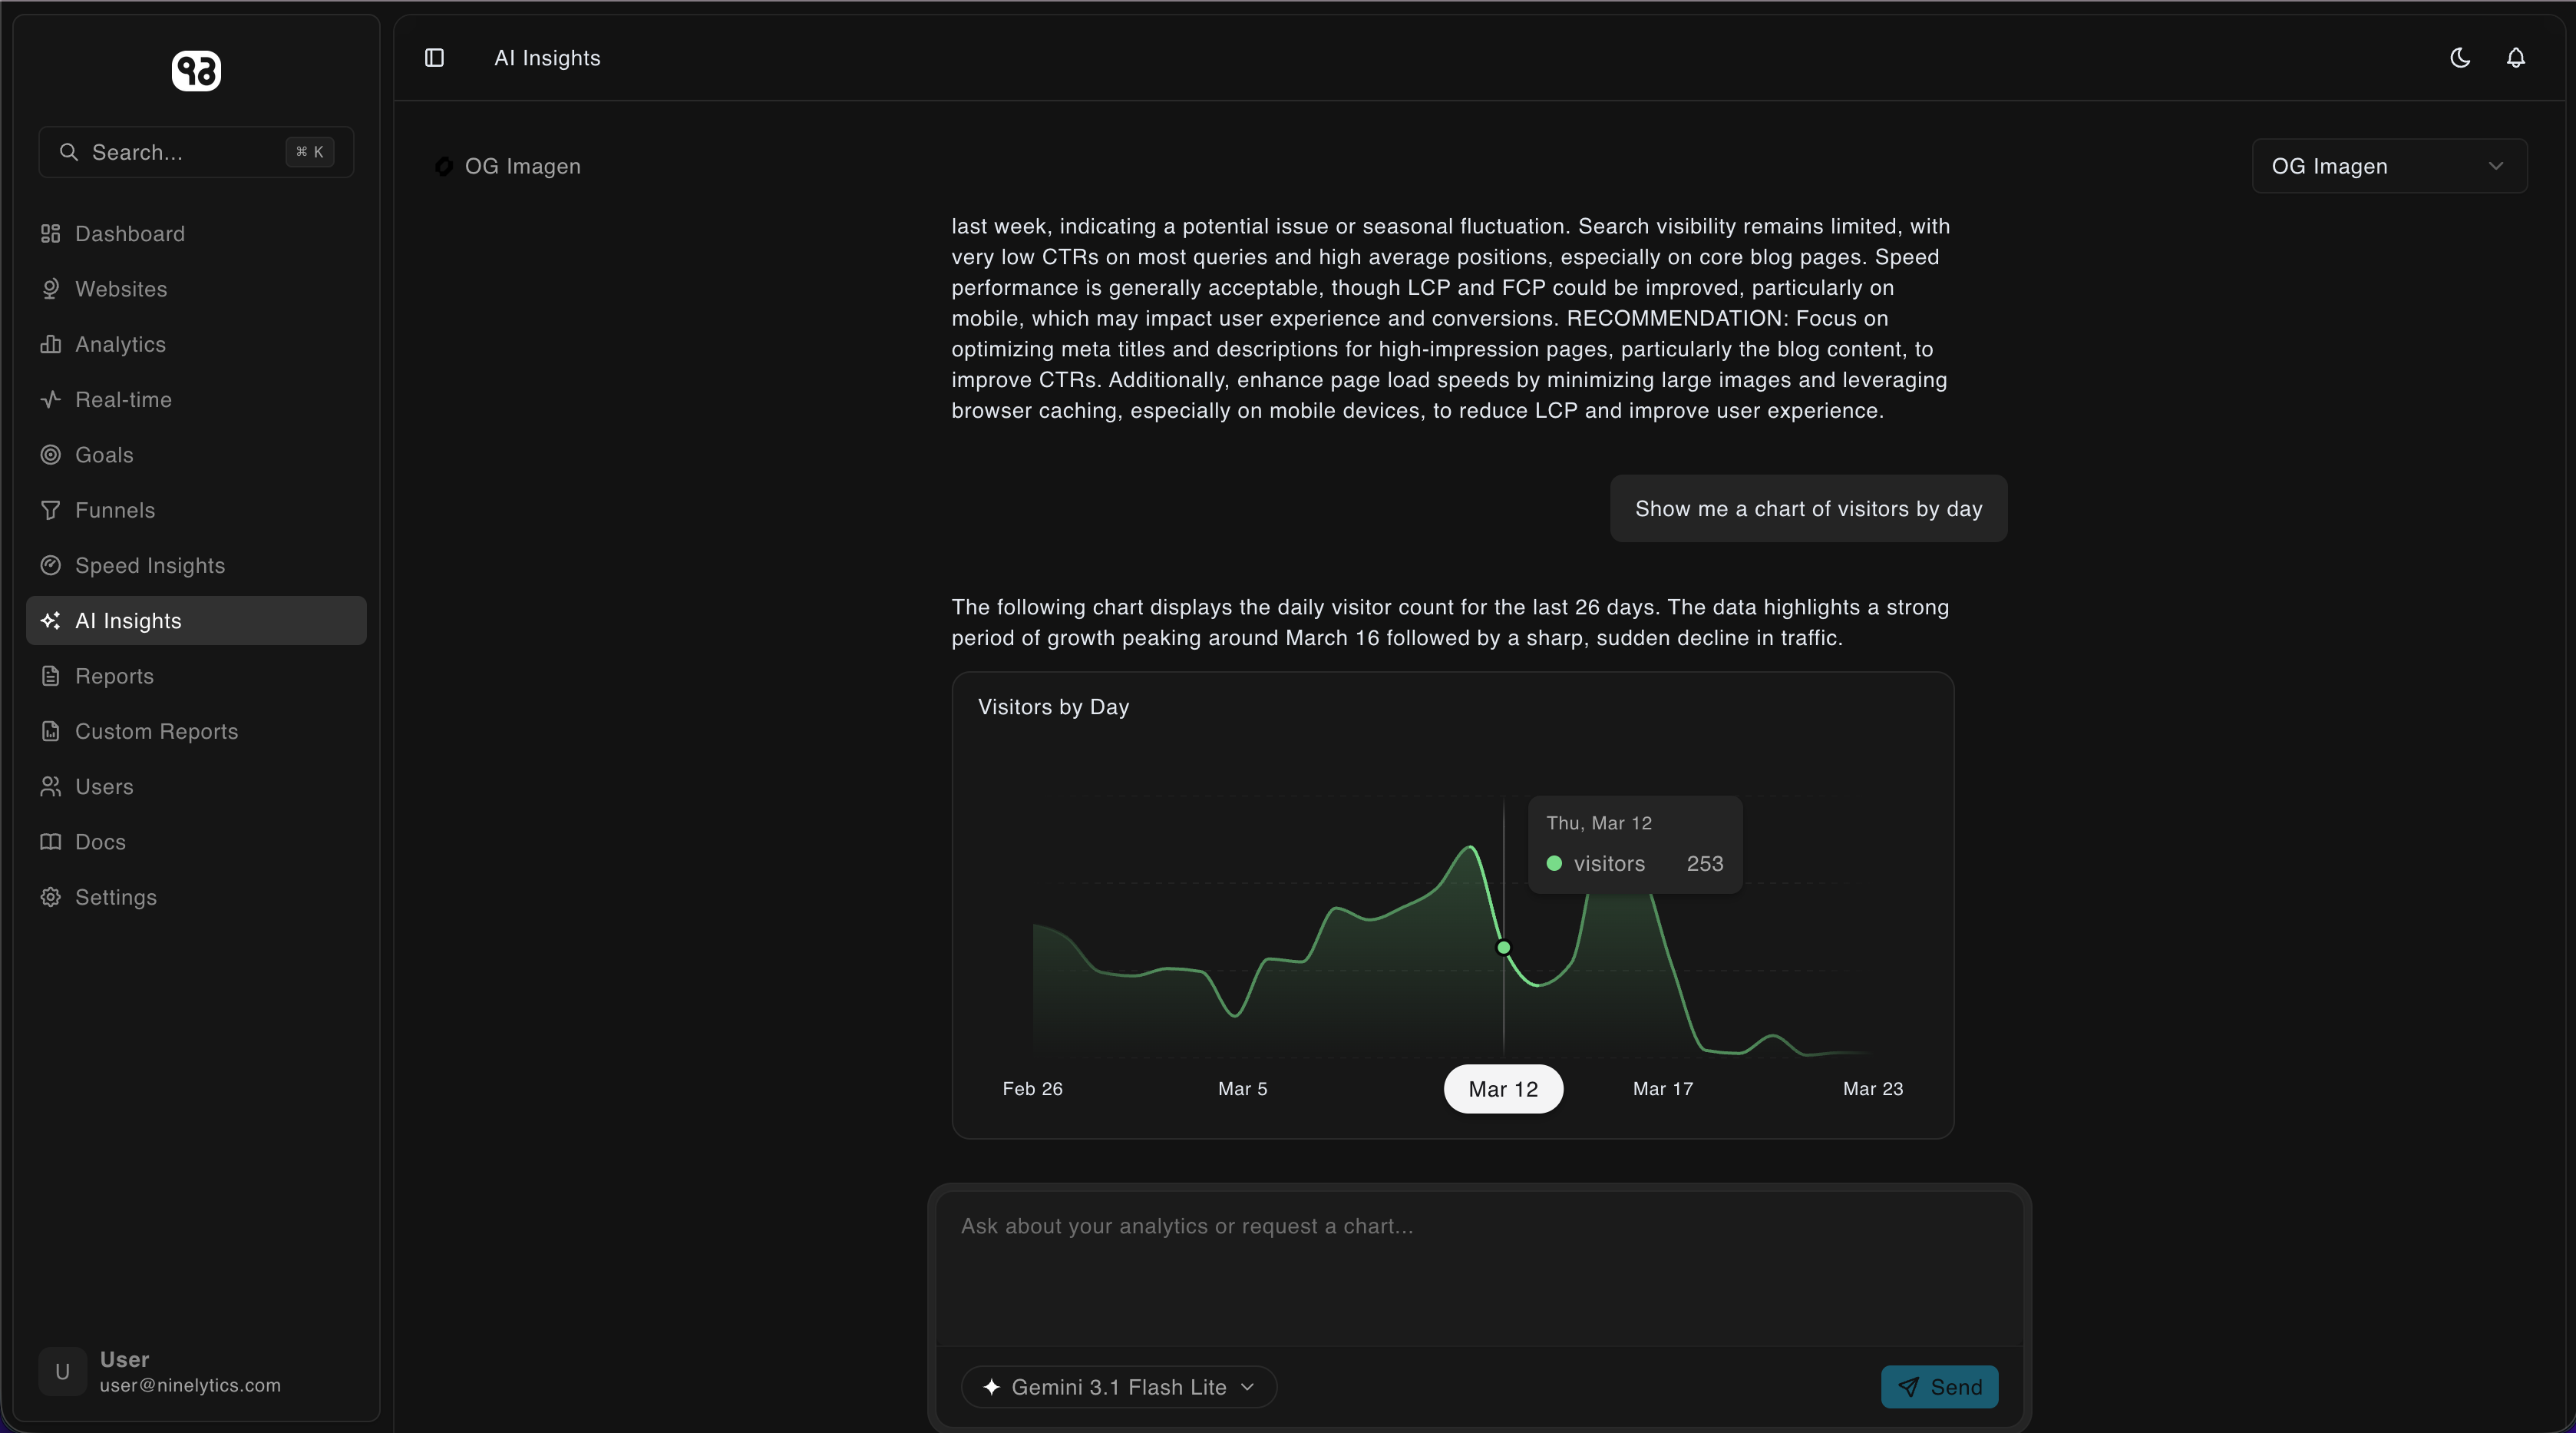
Task: Click the live status dot beside OG Imagen
Action: pos(444,166)
